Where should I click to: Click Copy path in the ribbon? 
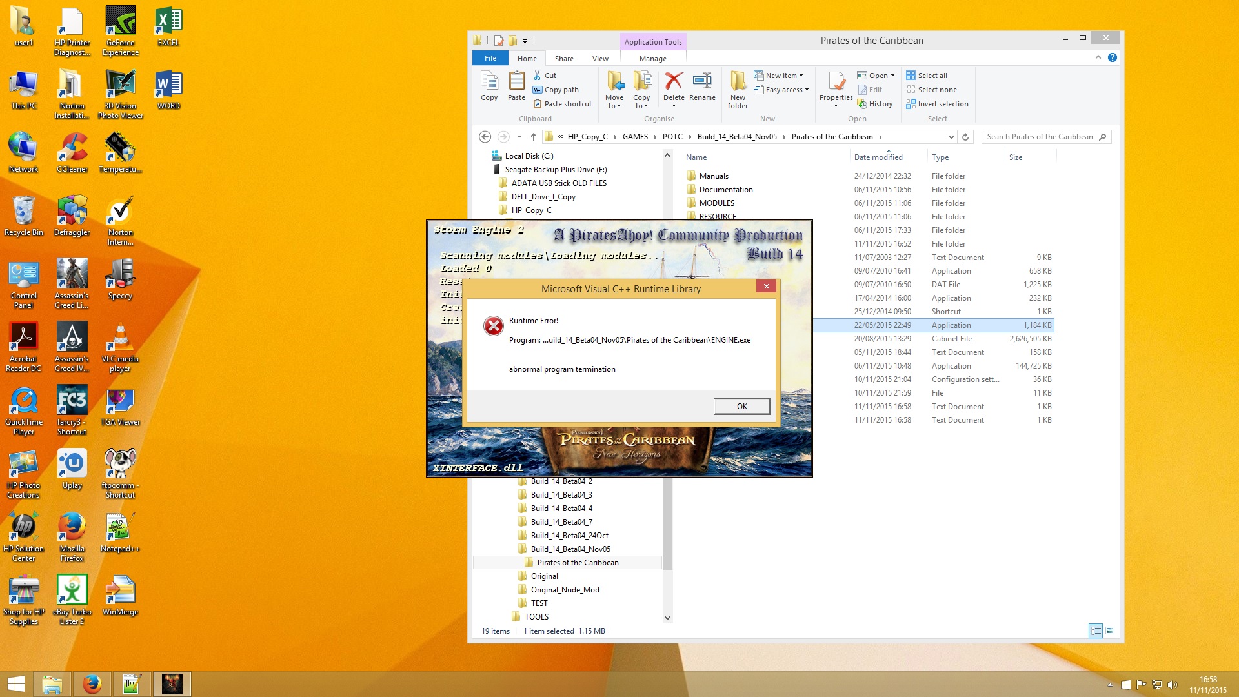(556, 90)
